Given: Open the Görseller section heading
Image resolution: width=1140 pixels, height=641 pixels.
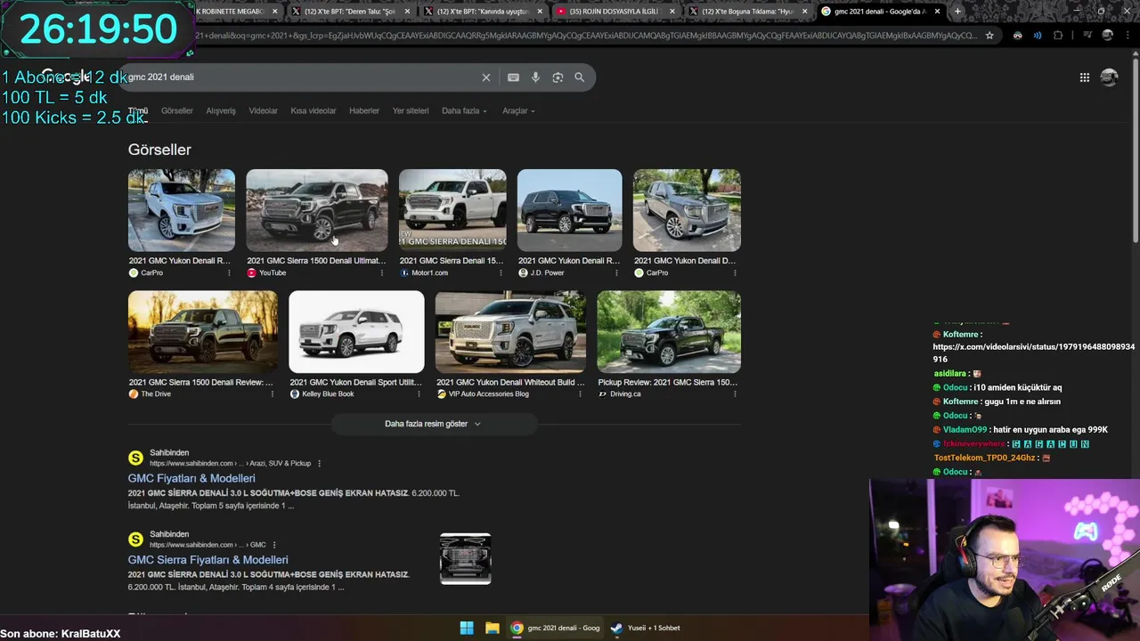Looking at the screenshot, I should [159, 150].
